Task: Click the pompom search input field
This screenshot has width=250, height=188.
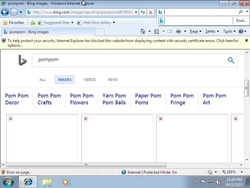Action: pos(128,60)
